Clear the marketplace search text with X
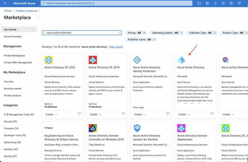The image size is (248, 162). coord(119,33)
